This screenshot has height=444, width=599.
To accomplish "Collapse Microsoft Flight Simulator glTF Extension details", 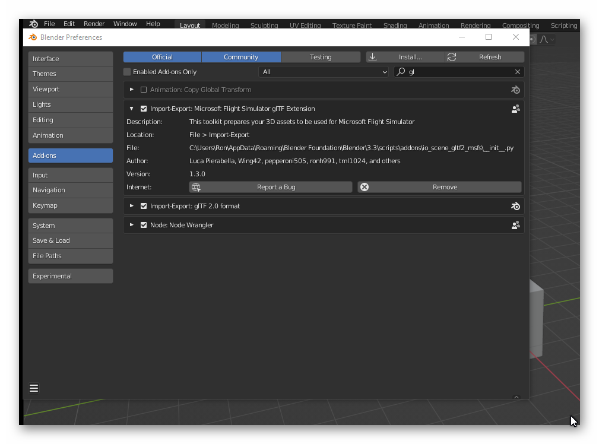I will tap(131, 109).
